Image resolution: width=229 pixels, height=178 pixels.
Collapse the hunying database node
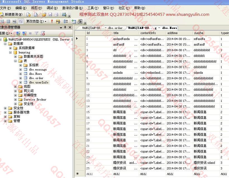point(10,52)
